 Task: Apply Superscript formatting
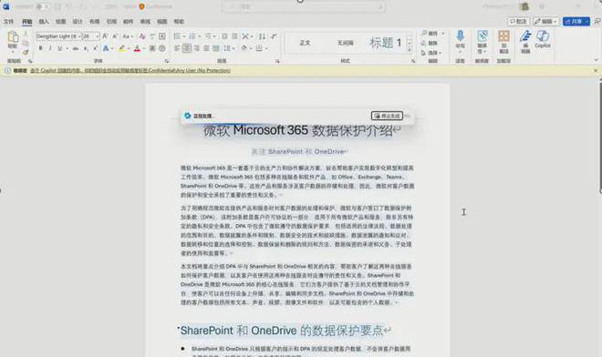[x=95, y=48]
